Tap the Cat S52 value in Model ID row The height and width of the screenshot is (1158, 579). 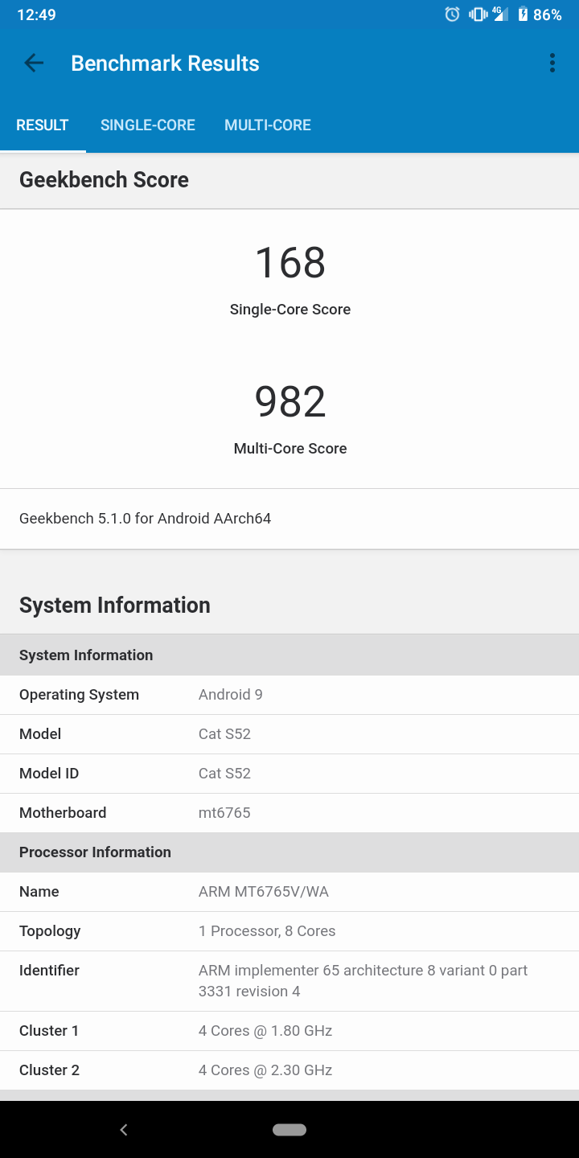pyautogui.click(x=224, y=774)
